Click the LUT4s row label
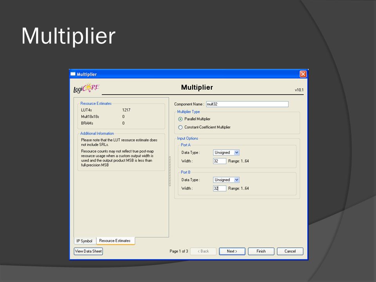 pos(86,110)
